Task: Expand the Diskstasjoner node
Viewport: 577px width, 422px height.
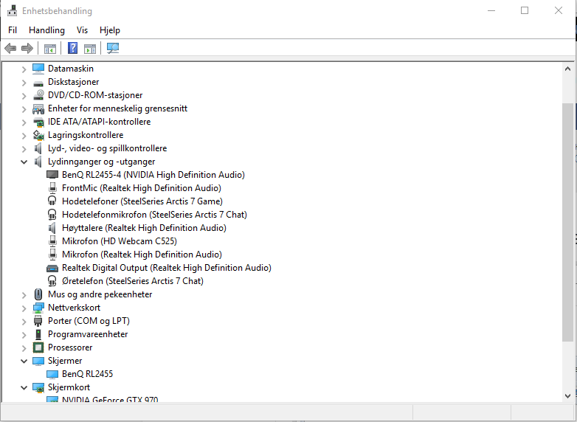Action: [x=24, y=83]
